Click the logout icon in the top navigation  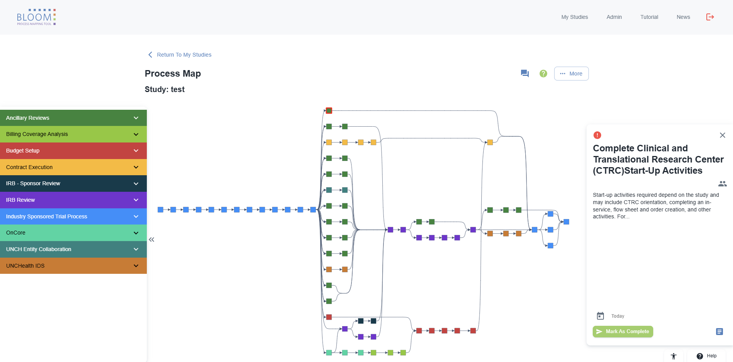tap(710, 17)
